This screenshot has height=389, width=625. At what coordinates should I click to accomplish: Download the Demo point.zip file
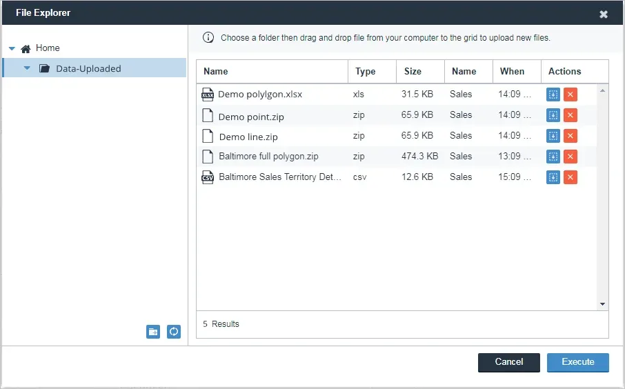(x=553, y=115)
